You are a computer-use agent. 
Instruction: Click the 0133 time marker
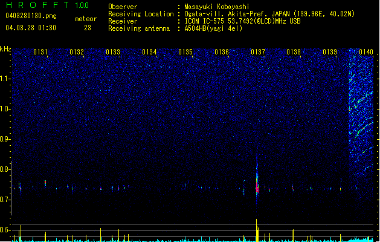point(113,52)
